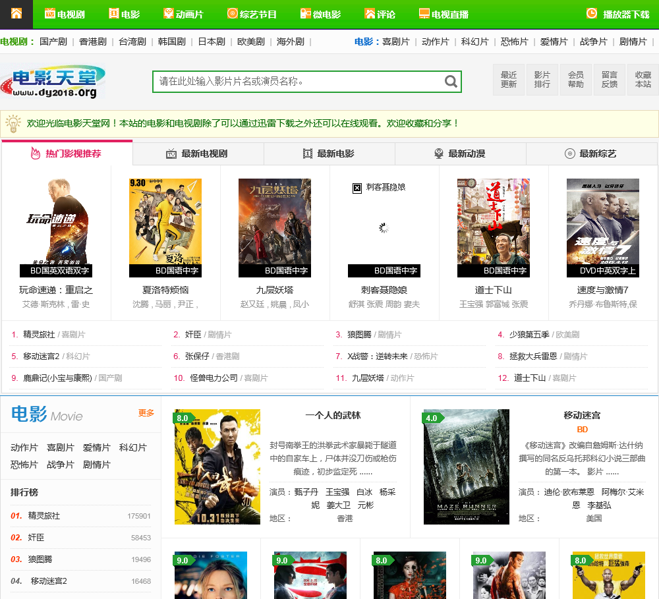Open the 电视剧 navigation item
The image size is (659, 599).
(x=65, y=14)
